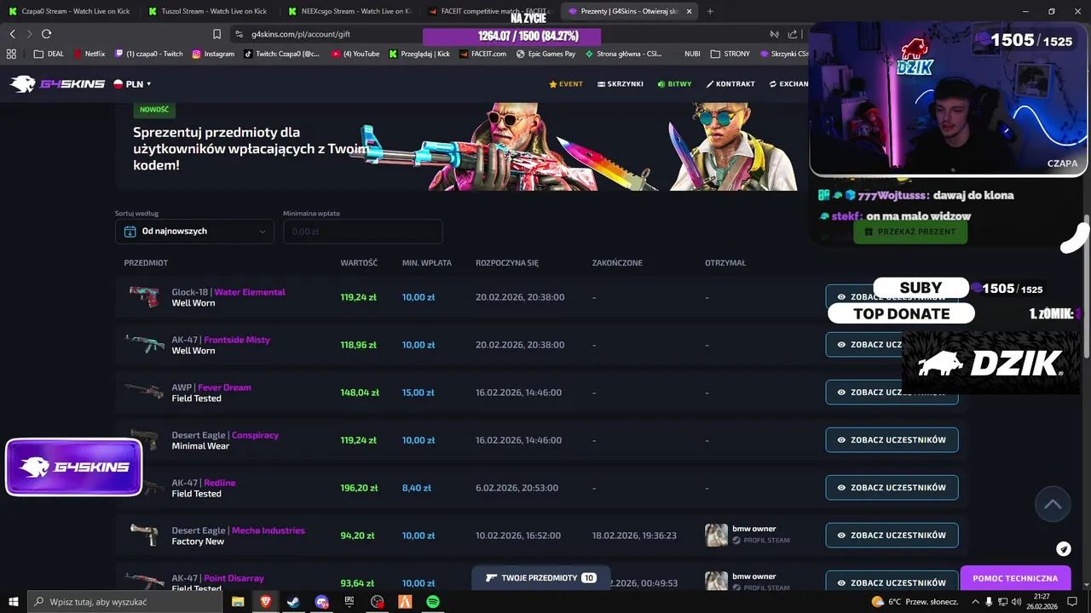Open the Twoje Przedmioty inventory button
The image size is (1091, 613).
(x=540, y=578)
